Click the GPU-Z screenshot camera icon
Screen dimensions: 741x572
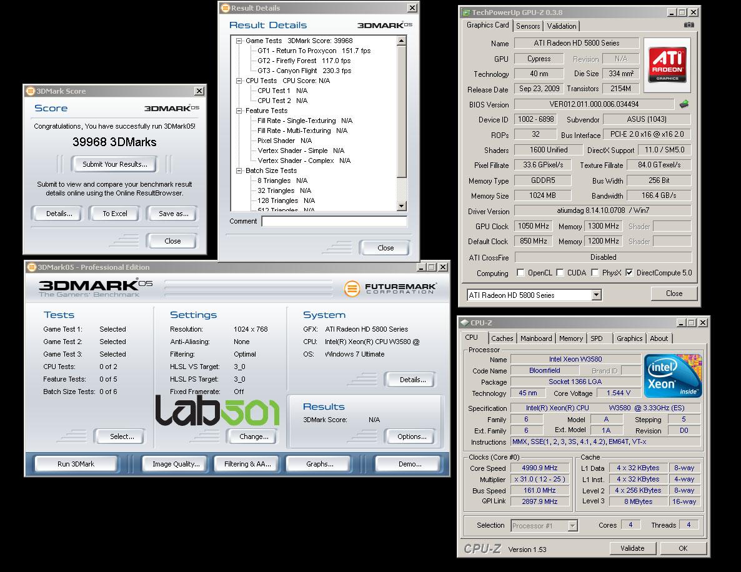pos(689,25)
